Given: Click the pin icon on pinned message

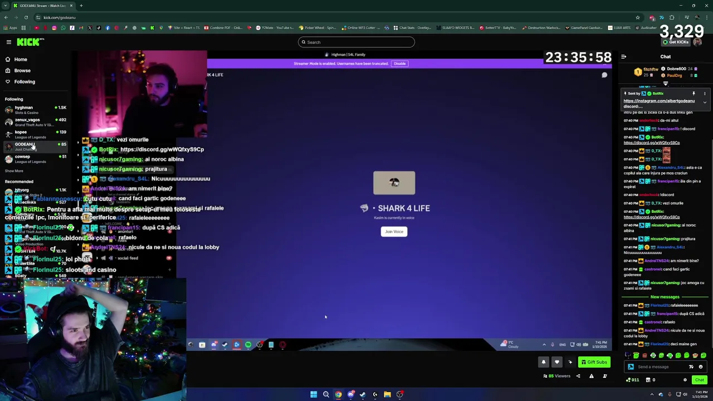Looking at the screenshot, I should pyautogui.click(x=694, y=94).
